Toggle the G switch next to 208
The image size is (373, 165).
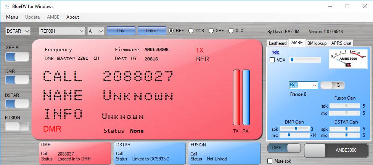click(x=333, y=85)
